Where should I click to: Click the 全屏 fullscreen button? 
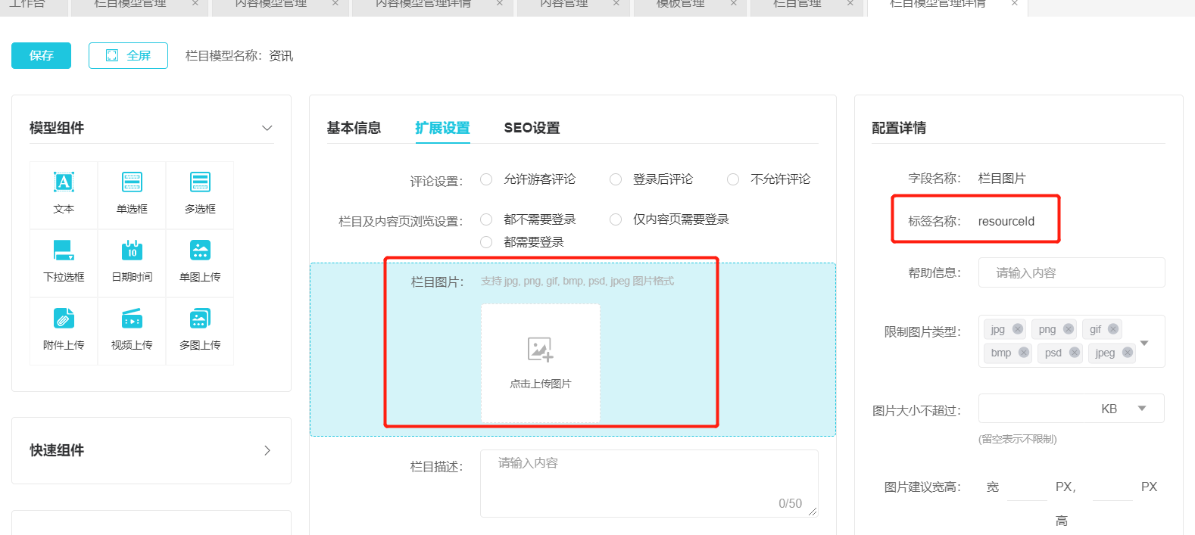(128, 55)
